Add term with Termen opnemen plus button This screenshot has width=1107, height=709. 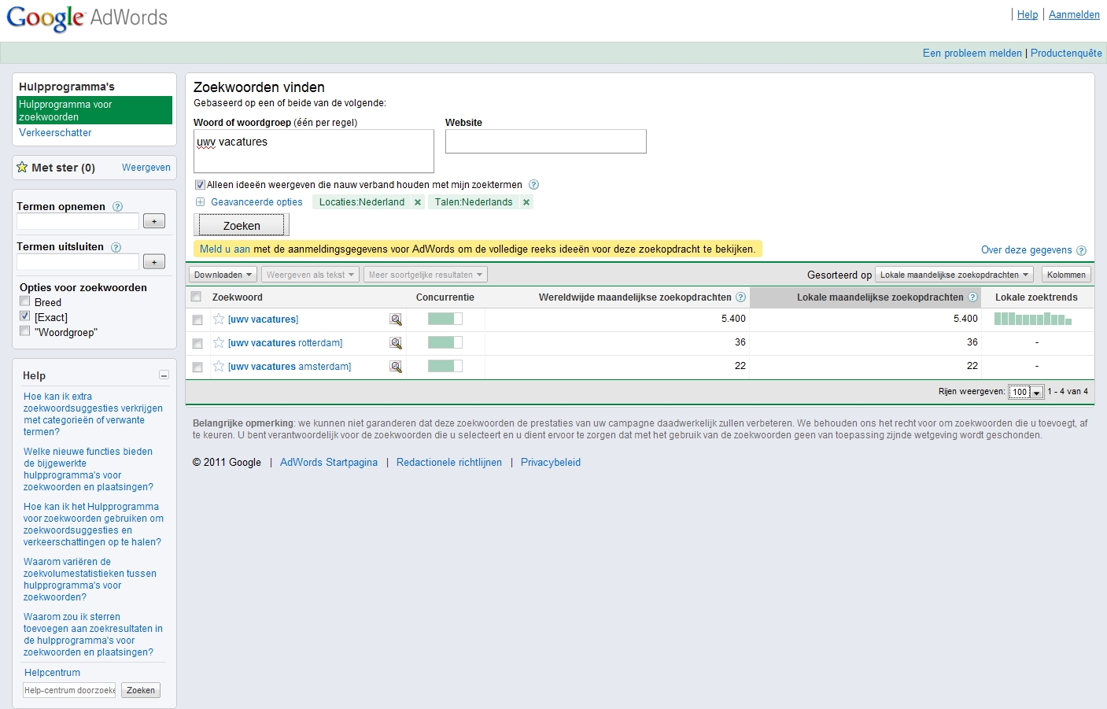(x=154, y=221)
